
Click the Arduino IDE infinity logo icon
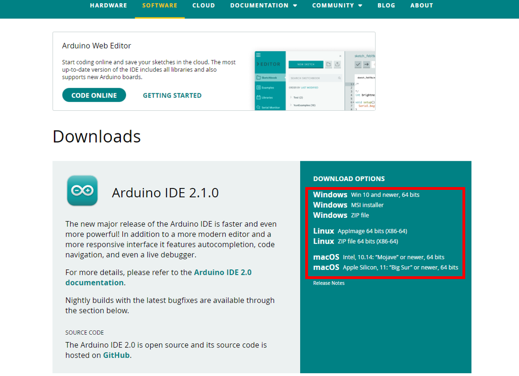point(82,190)
